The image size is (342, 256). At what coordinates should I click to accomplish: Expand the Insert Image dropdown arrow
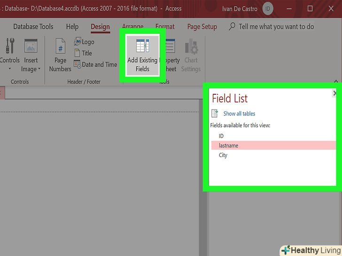coord(39,69)
